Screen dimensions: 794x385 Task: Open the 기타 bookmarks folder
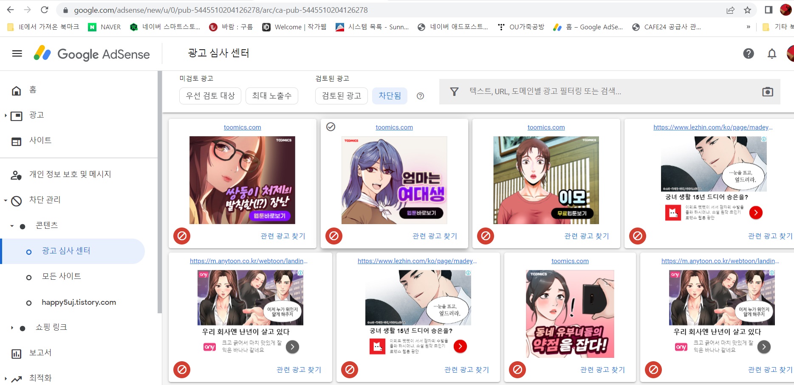click(x=777, y=27)
